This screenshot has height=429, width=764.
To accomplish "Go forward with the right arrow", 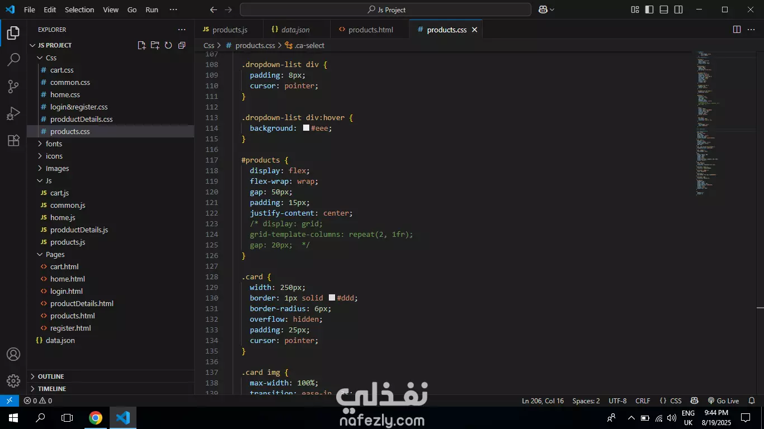I will (228, 9).
